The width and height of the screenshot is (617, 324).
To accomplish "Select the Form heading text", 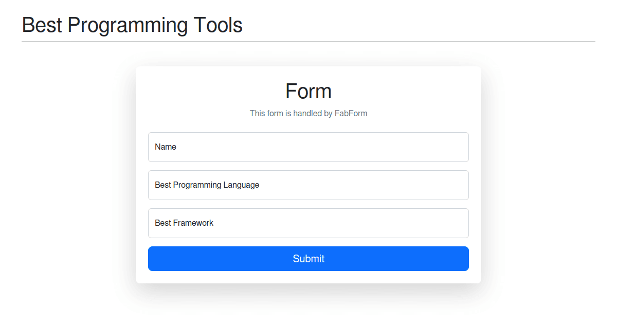I will (308, 91).
